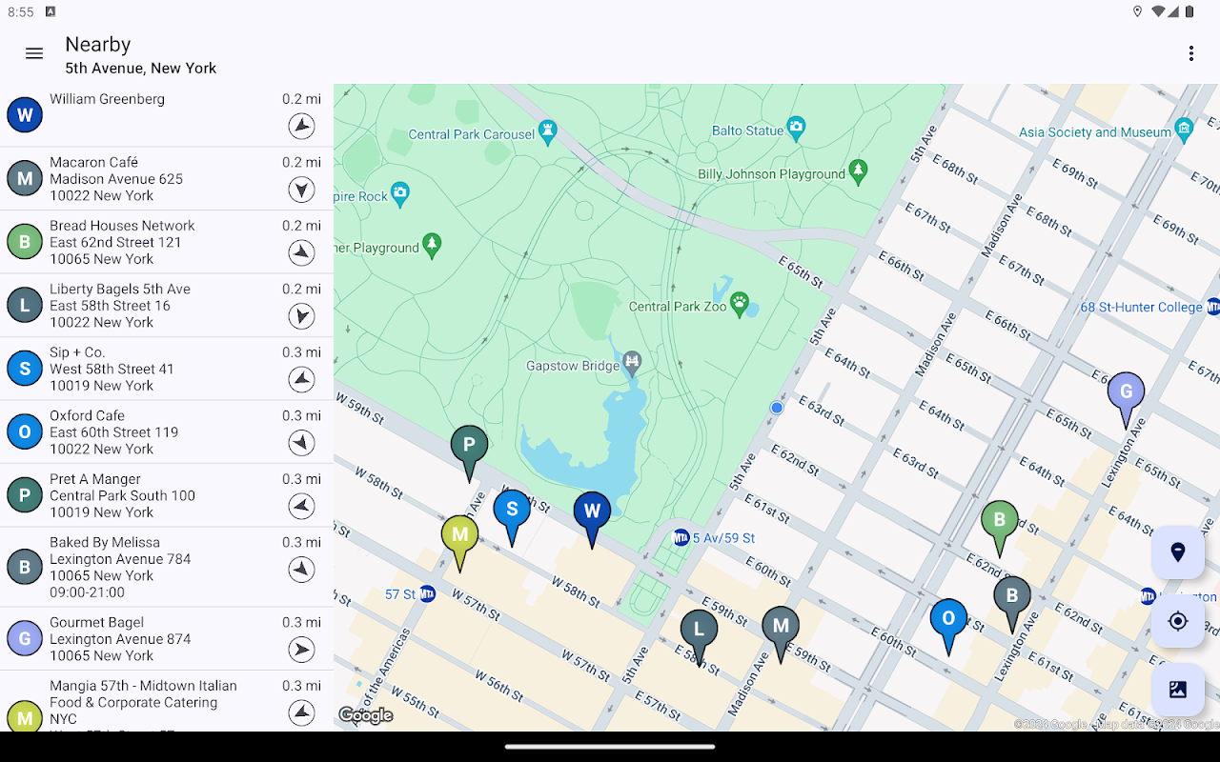Screen dimensions: 1220x762
Task: Tap the Nearby screen title
Action: coord(97,45)
